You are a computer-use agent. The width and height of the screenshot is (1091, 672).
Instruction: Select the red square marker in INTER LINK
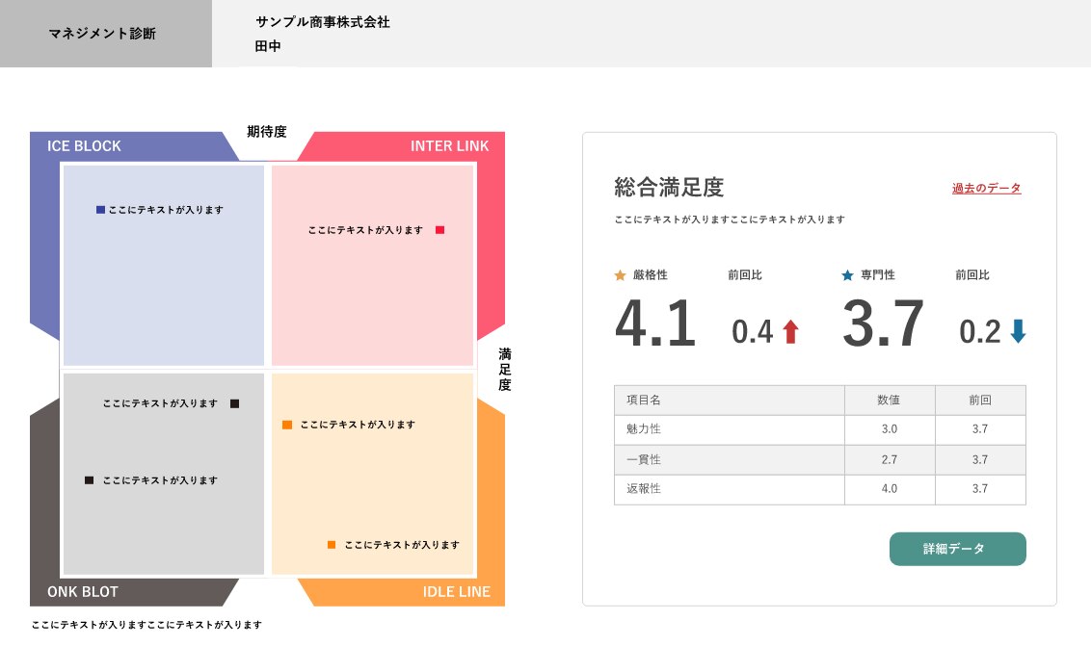[439, 230]
